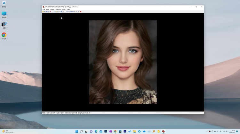Go to previous image with left arrow icon
The height and width of the screenshot is (134, 240).
click(71, 11)
